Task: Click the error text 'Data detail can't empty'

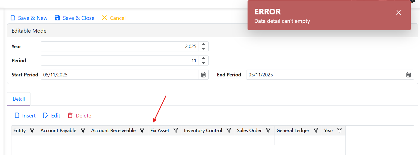Action: pyautogui.click(x=282, y=21)
